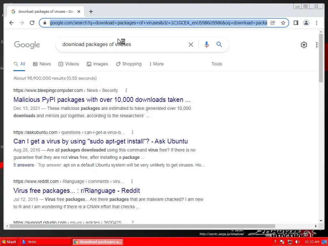Go back to the previous page

click(x=12, y=23)
